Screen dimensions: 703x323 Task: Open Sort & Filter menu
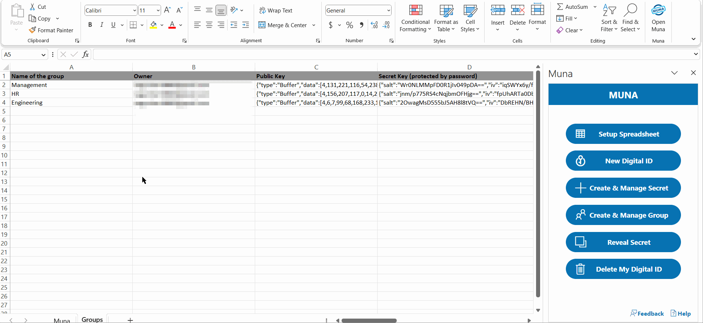click(609, 18)
